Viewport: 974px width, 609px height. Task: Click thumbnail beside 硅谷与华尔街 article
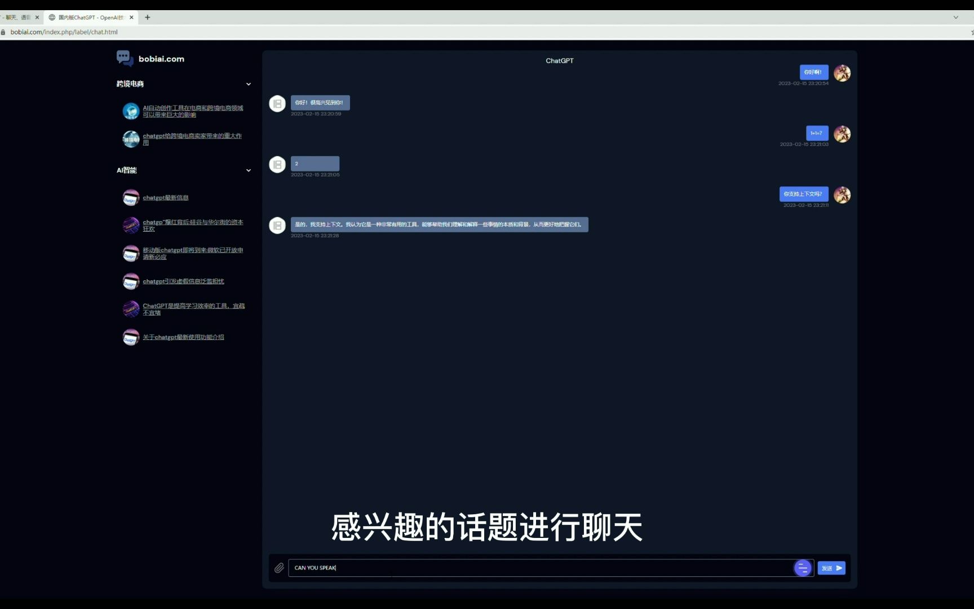point(131,226)
